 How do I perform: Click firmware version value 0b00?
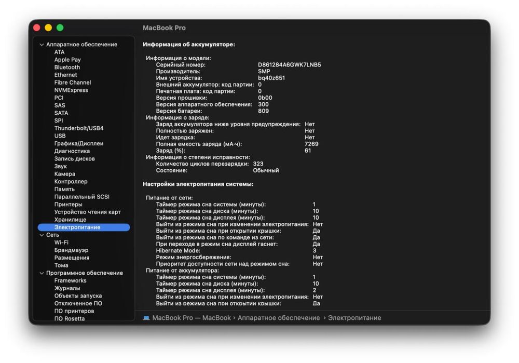[x=265, y=98]
